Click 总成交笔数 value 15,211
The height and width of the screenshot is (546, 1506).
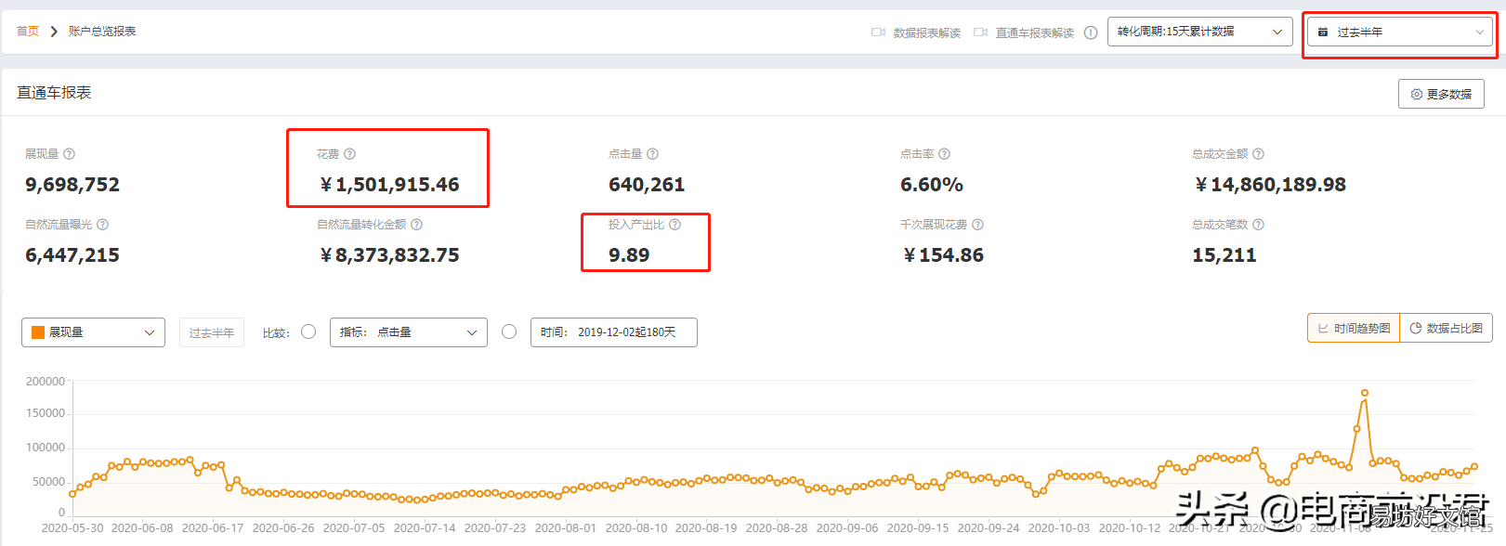[x=1224, y=255]
